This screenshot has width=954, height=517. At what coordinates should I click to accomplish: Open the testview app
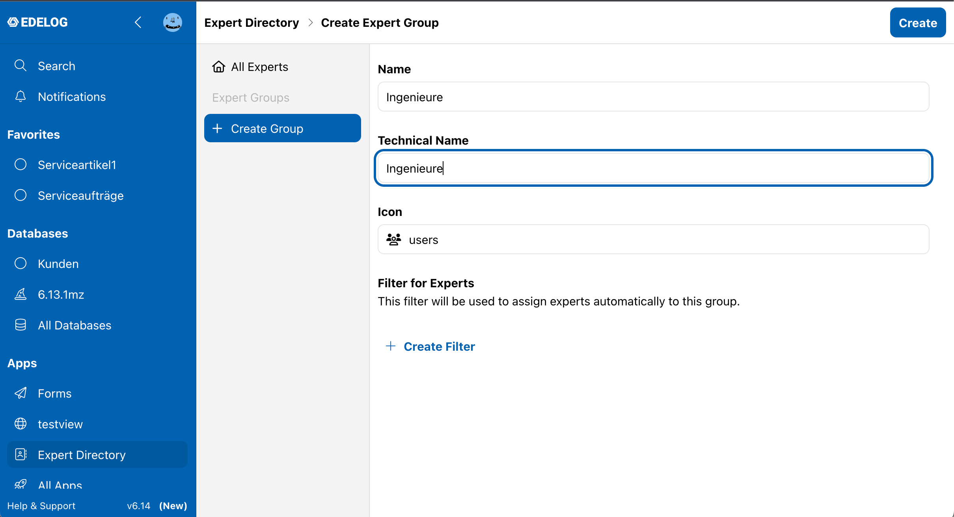[97, 424]
